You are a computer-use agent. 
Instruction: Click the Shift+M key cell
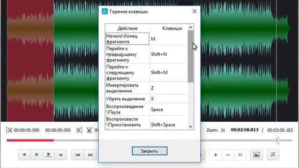[x=169, y=73]
